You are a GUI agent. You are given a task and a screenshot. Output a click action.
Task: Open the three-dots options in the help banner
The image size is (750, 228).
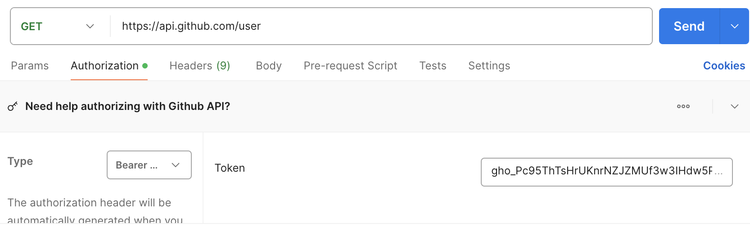(683, 106)
